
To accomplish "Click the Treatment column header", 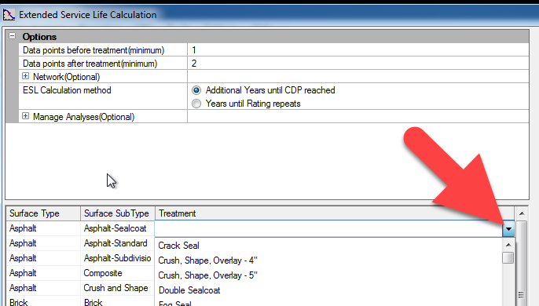I will click(x=335, y=213).
